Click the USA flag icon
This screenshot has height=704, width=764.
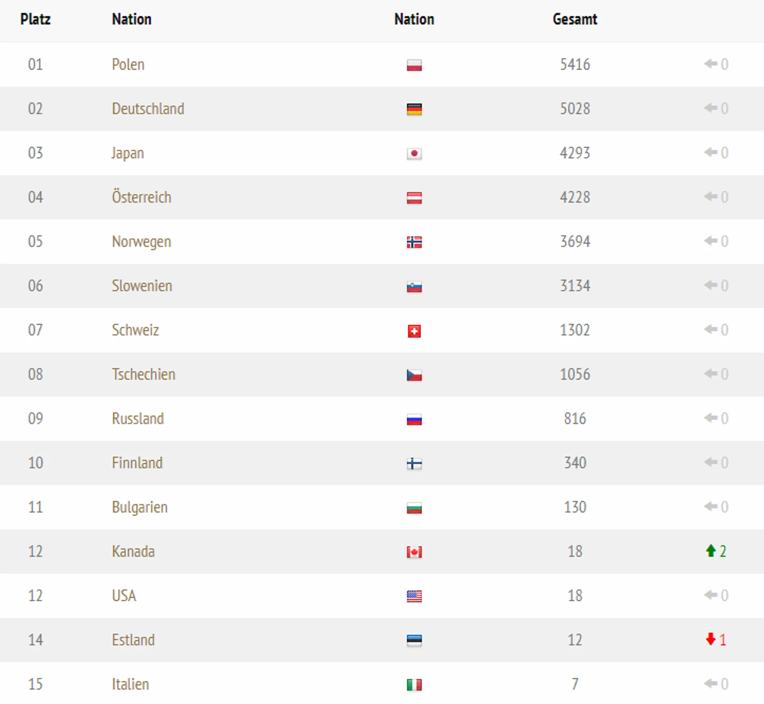pyautogui.click(x=414, y=596)
